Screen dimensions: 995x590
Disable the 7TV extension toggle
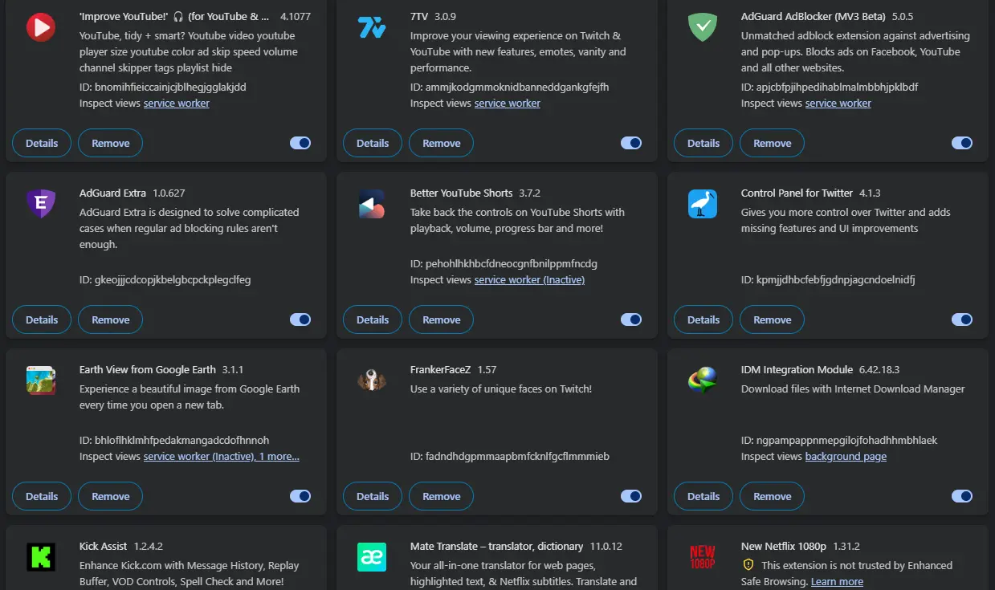pyautogui.click(x=631, y=143)
